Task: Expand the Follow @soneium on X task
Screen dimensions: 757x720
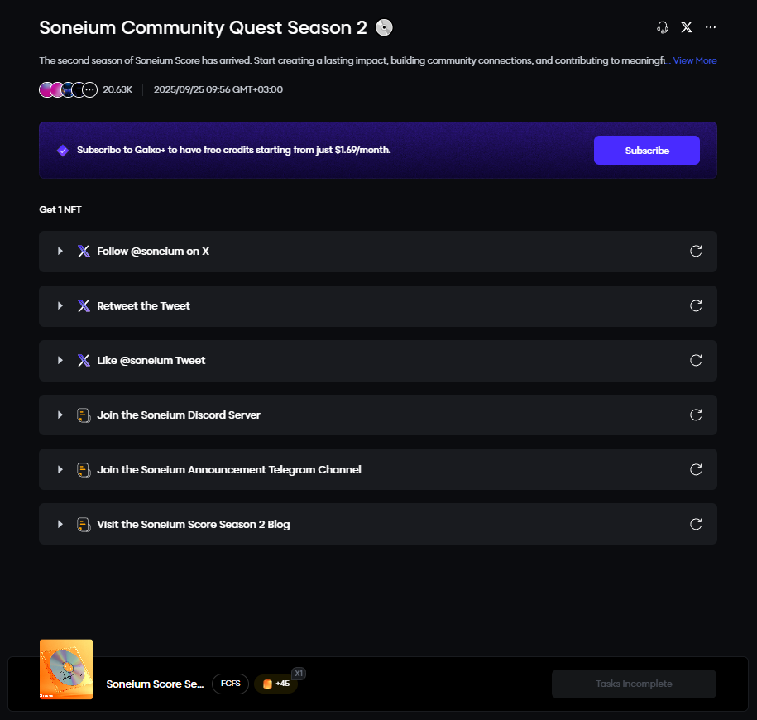Action: click(x=60, y=252)
